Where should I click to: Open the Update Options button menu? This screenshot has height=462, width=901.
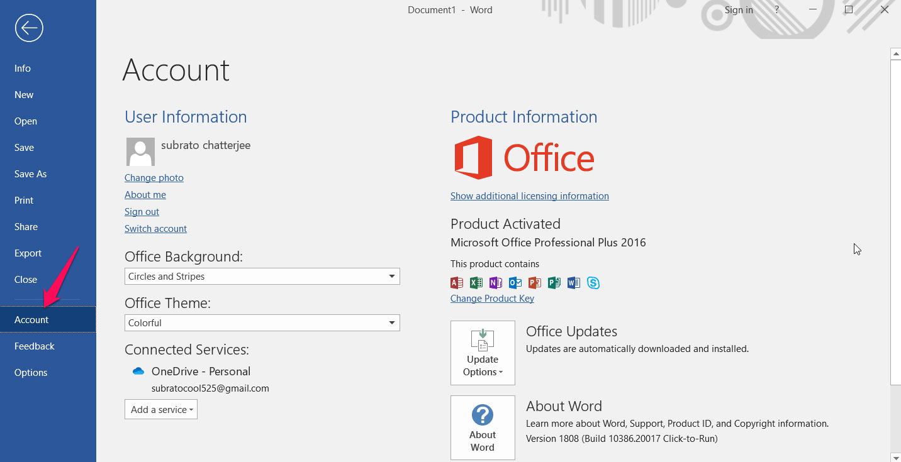(483, 353)
